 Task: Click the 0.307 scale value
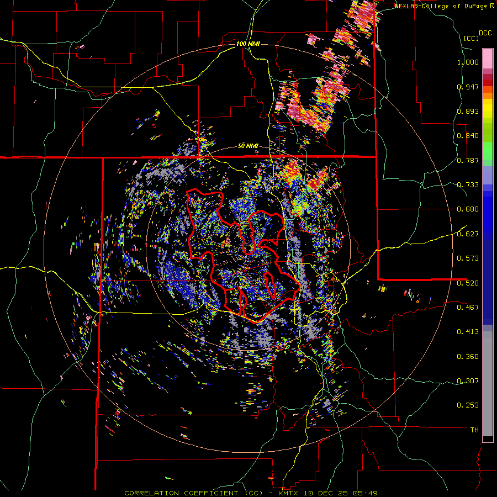click(468, 380)
